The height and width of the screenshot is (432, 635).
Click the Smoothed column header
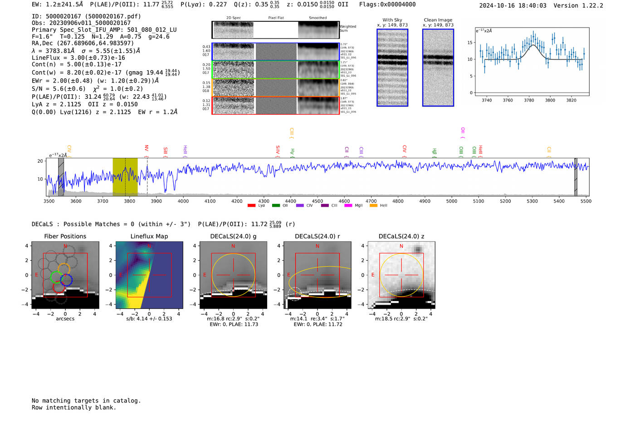(x=318, y=18)
